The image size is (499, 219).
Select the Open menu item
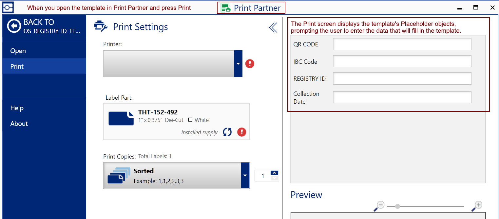tap(18, 51)
